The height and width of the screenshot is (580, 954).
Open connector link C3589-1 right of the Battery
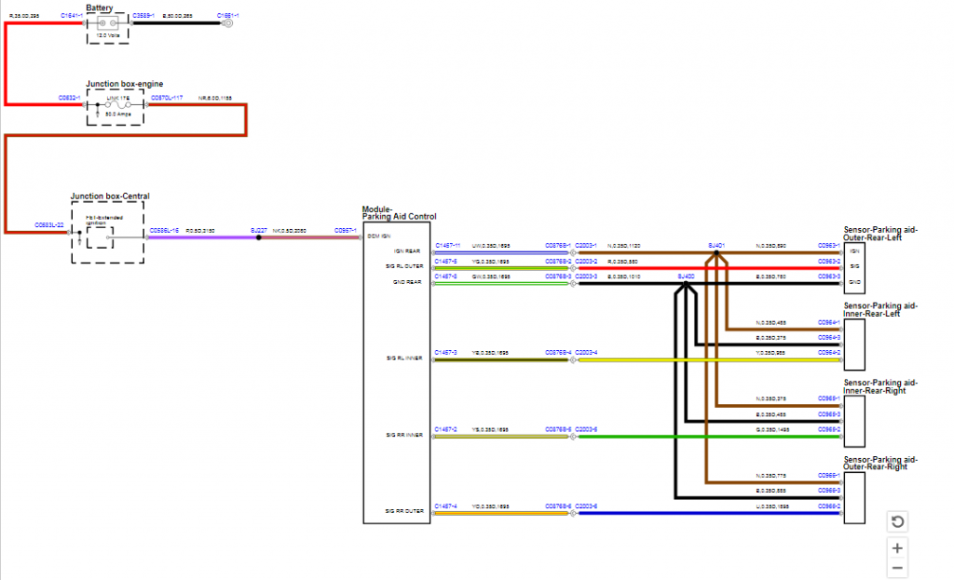point(143,15)
